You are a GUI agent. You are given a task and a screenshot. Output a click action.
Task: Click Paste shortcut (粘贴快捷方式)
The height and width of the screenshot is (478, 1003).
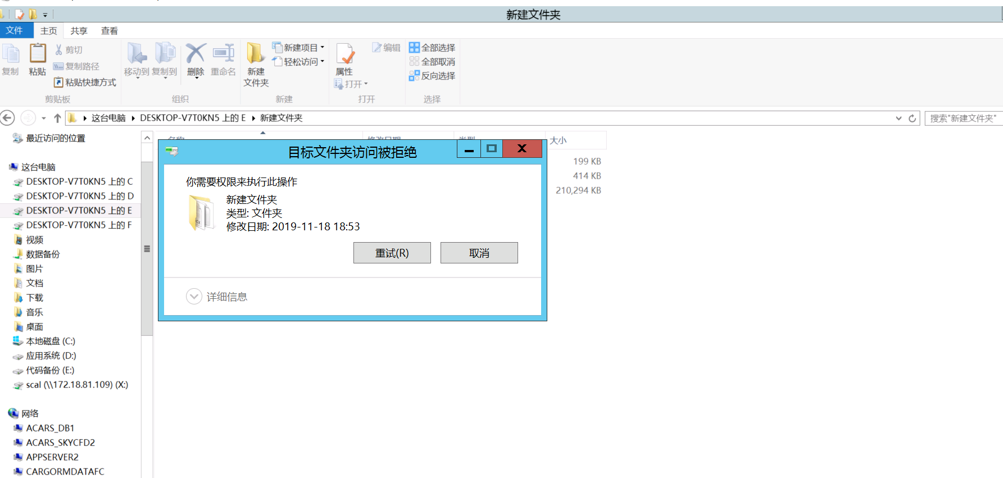click(x=85, y=83)
